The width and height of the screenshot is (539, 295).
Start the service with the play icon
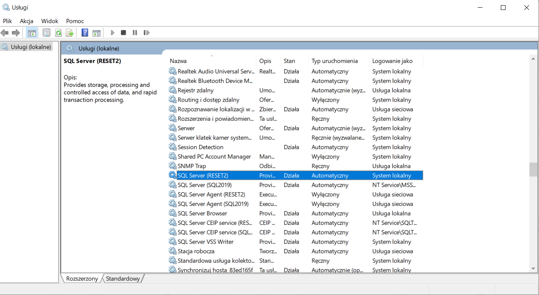tap(113, 33)
